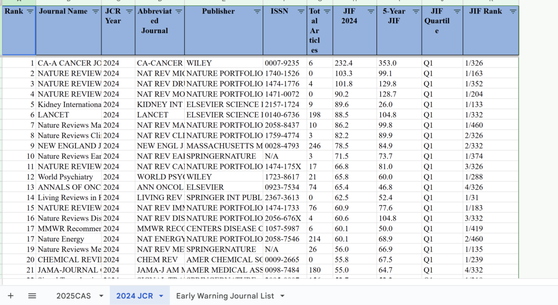Image resolution: width=558 pixels, height=305 pixels.
Task: Click total articles cell 198
Action: [319, 115]
